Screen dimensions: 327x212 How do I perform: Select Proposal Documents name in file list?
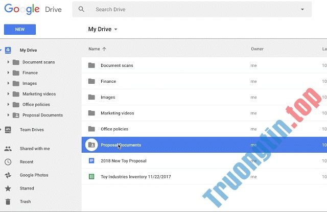tap(121, 145)
